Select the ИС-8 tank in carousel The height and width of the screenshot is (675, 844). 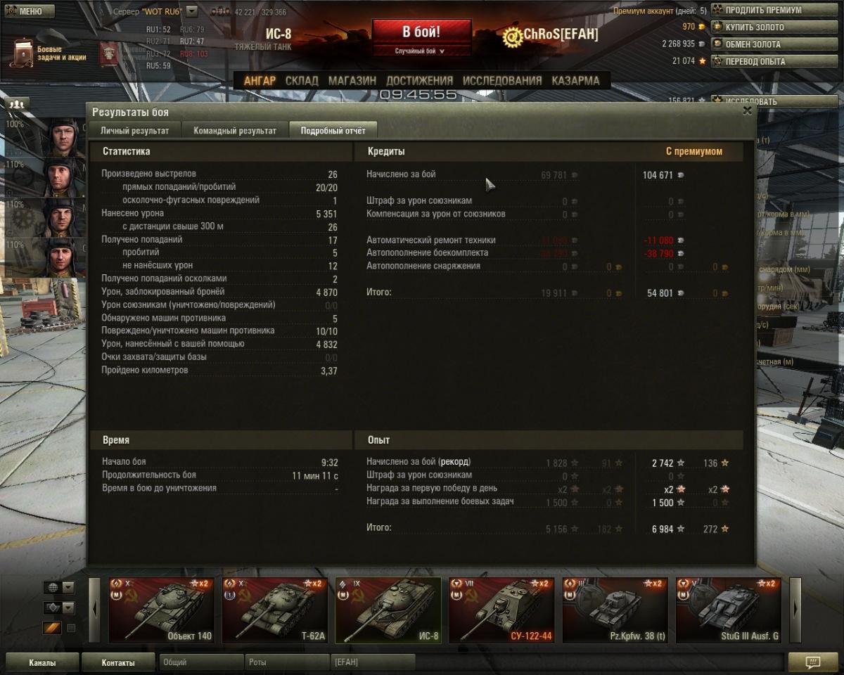[x=388, y=610]
